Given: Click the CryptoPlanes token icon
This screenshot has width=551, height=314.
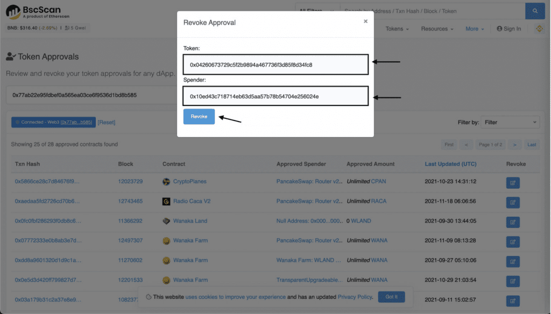Looking at the screenshot, I should [166, 182].
